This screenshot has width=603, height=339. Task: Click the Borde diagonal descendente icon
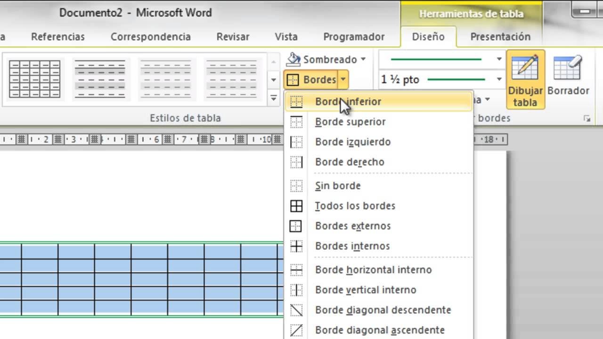[x=296, y=310]
